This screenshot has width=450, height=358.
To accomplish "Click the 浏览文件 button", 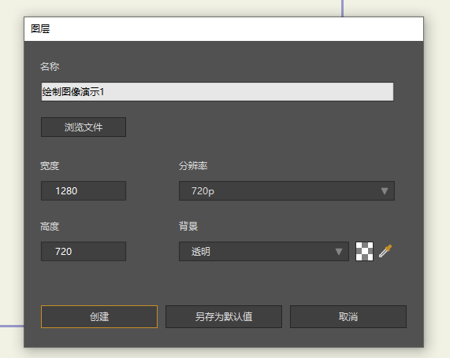I will [x=84, y=127].
